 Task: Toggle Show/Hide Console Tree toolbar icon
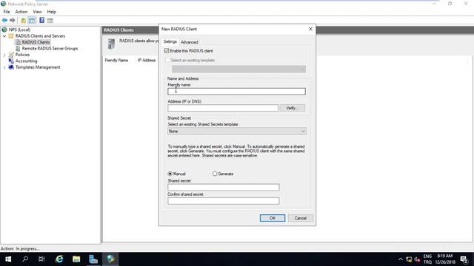[32, 20]
